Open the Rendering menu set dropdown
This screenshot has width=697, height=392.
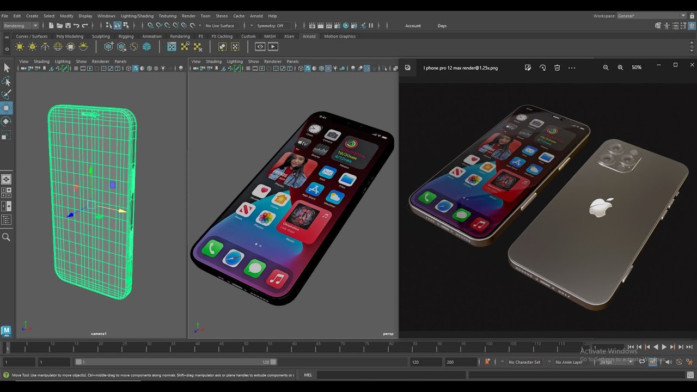(x=21, y=26)
